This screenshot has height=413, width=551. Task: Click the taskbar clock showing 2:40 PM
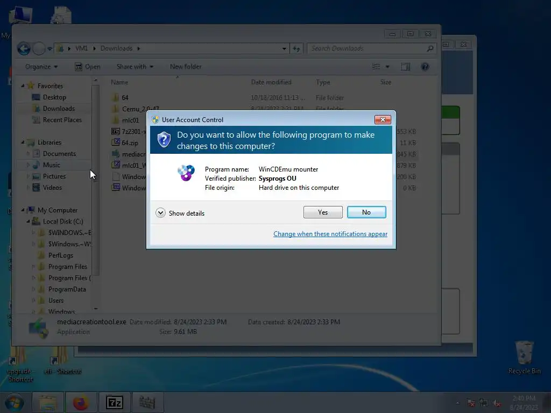524,403
